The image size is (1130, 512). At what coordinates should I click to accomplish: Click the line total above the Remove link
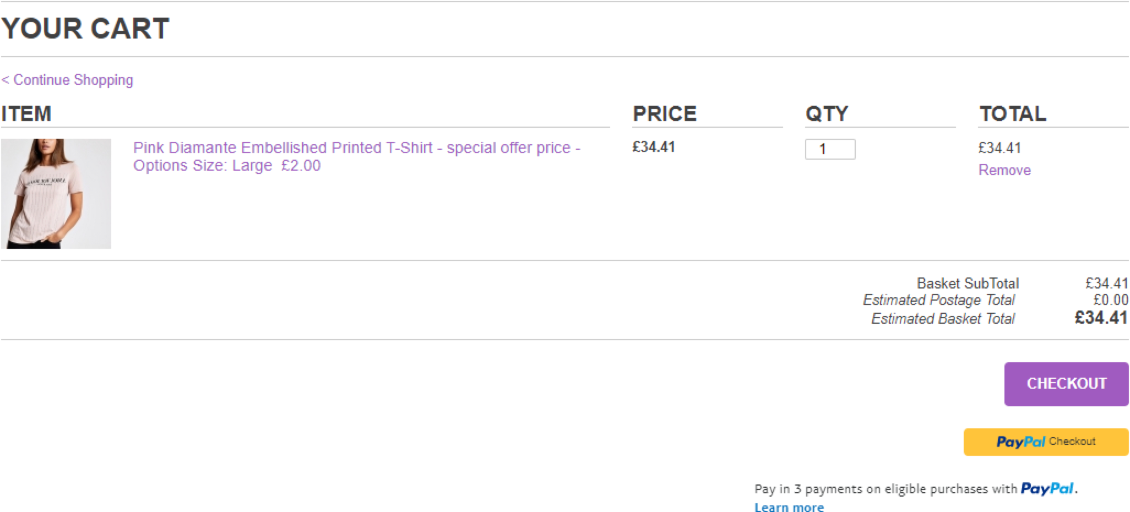(x=999, y=148)
